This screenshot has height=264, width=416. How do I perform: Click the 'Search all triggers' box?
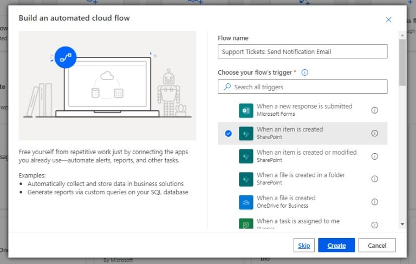click(x=302, y=87)
